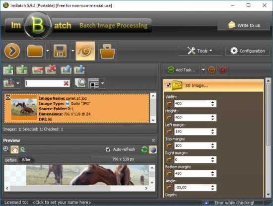Image resolution: width=273 pixels, height=206 pixels.
Task: Remove selected task with orange minus icon
Action: [x=211, y=70]
